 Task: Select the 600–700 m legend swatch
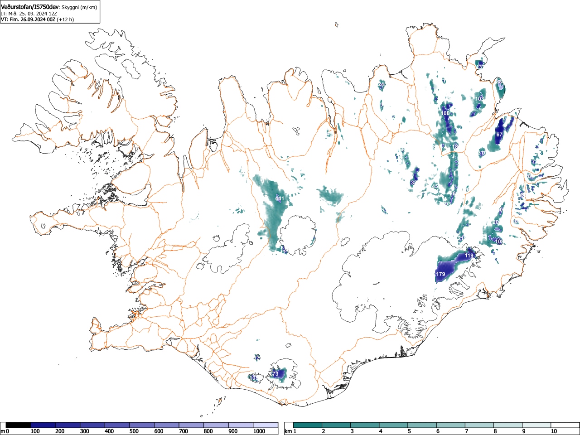[x=167, y=425]
